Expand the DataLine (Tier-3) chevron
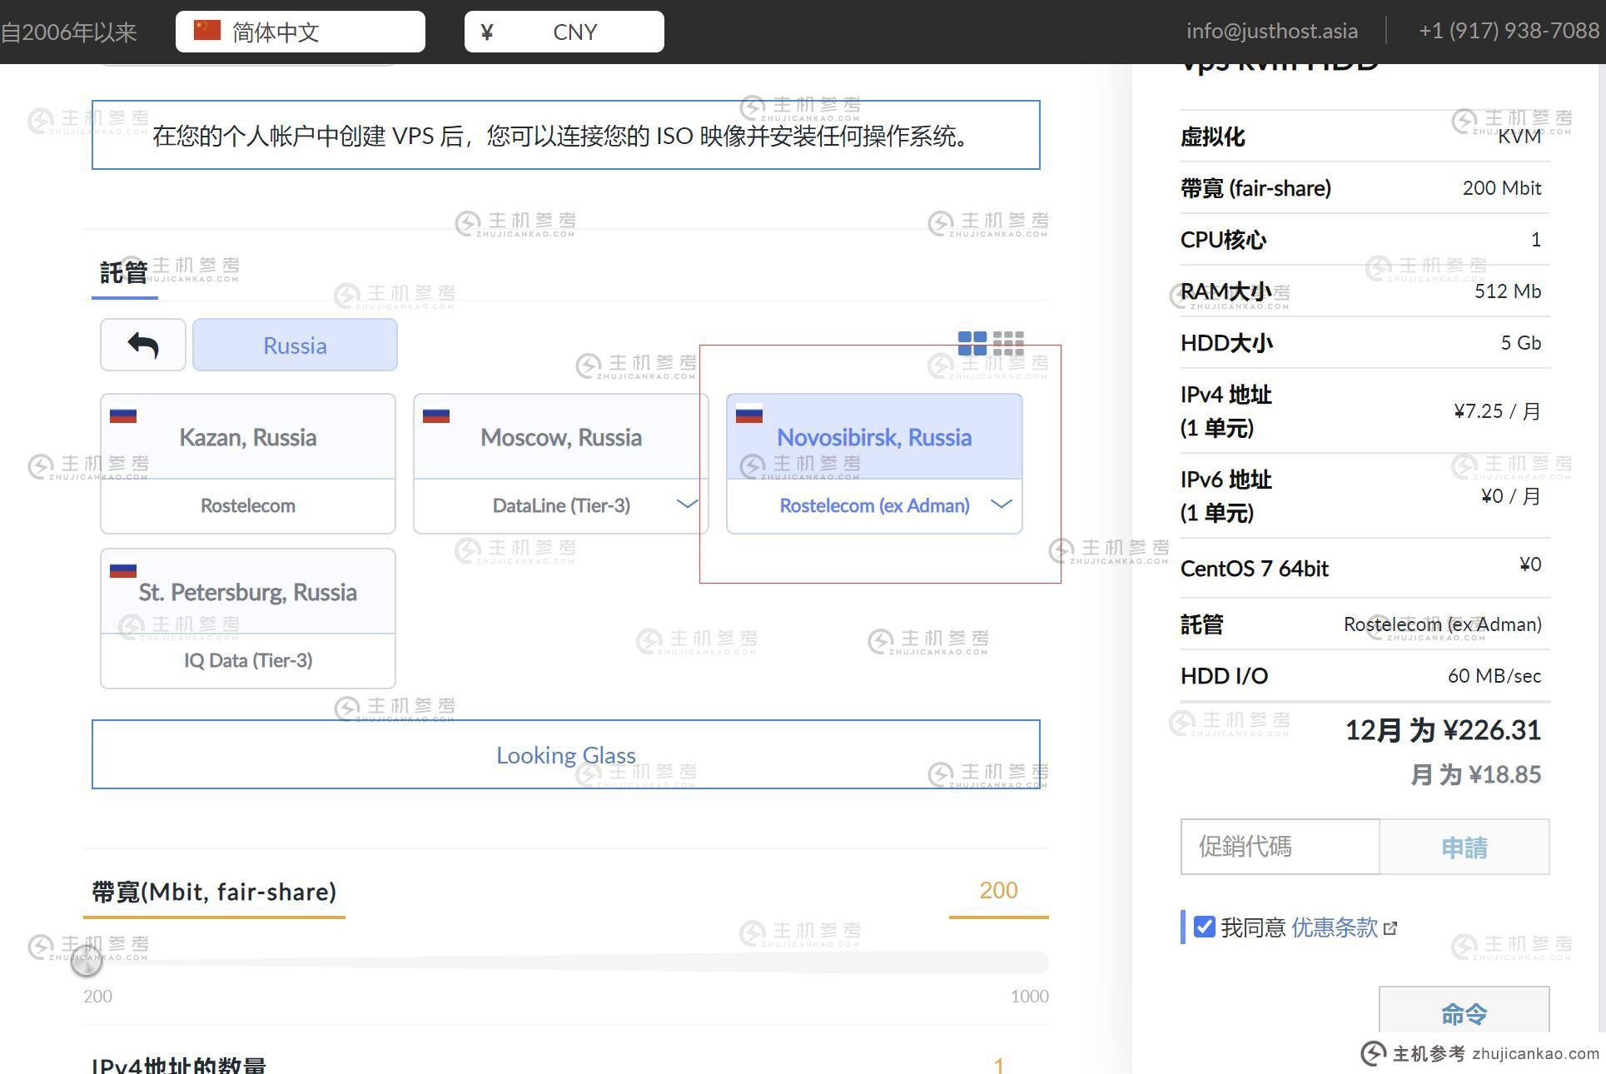This screenshot has height=1074, width=1606. [x=687, y=504]
